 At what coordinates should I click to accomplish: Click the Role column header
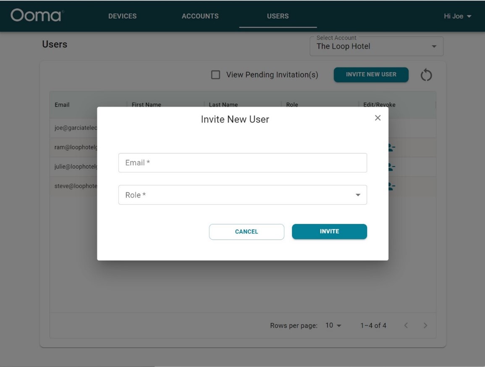292,105
